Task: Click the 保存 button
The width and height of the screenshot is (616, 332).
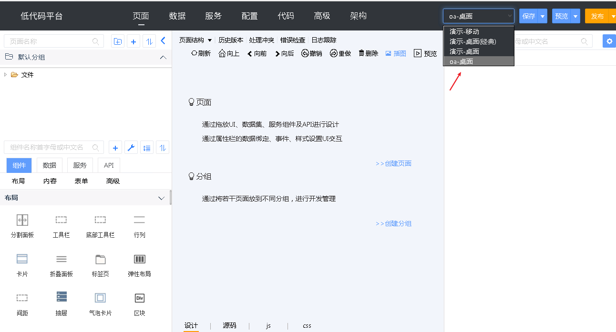Action: tap(529, 16)
